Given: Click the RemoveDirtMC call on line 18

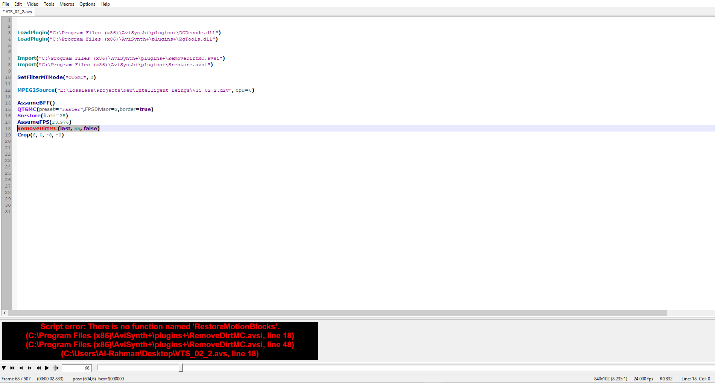Looking at the screenshot, I should tap(58, 129).
